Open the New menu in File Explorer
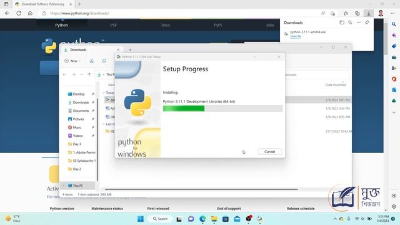The height and width of the screenshot is (225, 400). [72, 61]
